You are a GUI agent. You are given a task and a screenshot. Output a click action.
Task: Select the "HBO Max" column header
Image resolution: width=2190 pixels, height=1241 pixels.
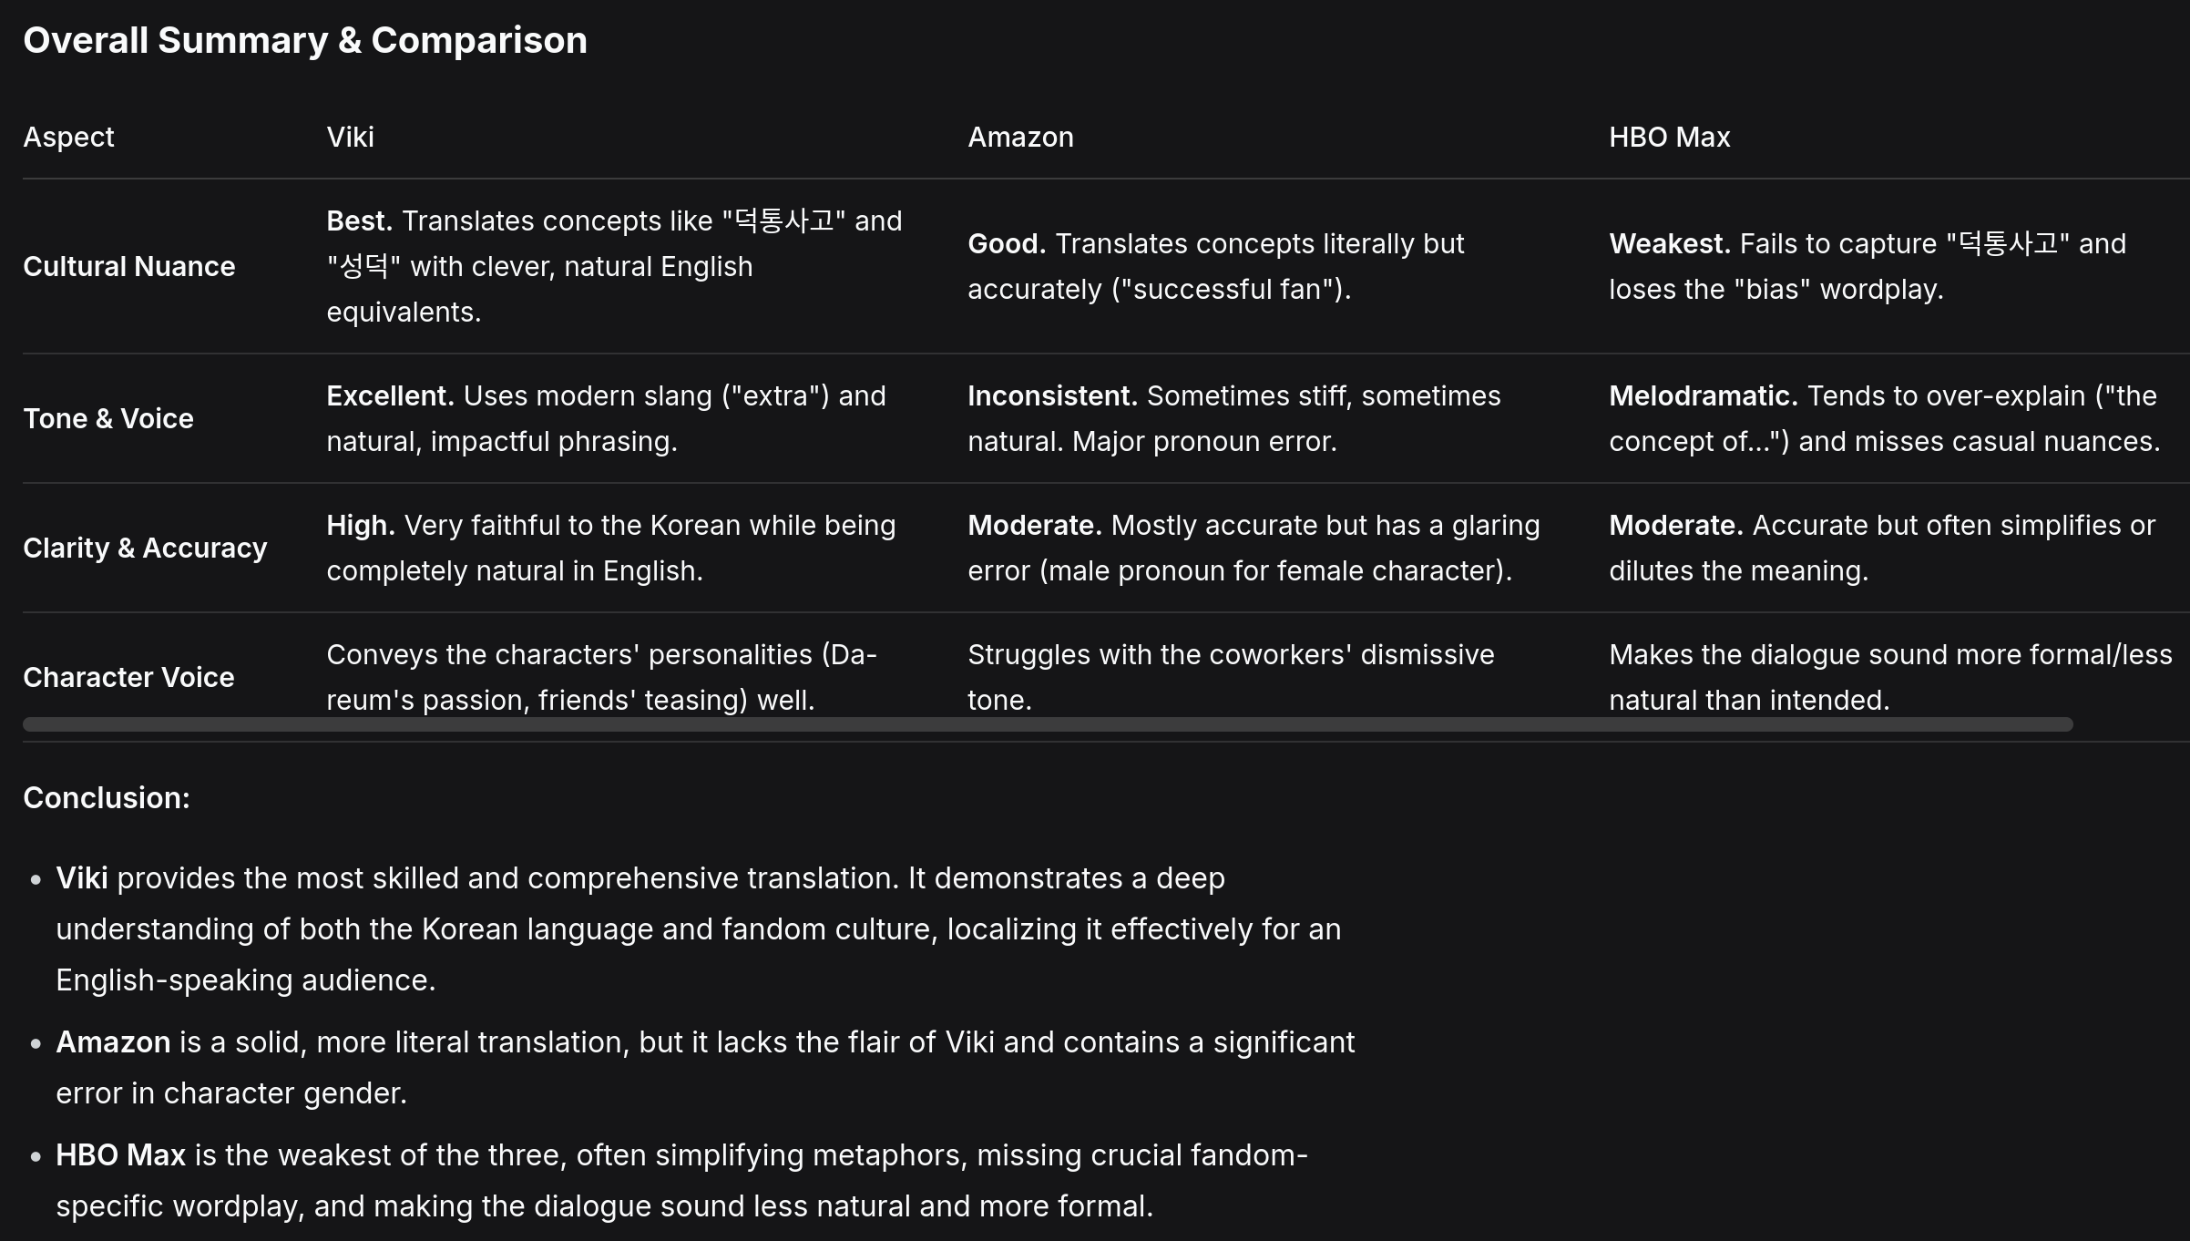(x=1669, y=137)
